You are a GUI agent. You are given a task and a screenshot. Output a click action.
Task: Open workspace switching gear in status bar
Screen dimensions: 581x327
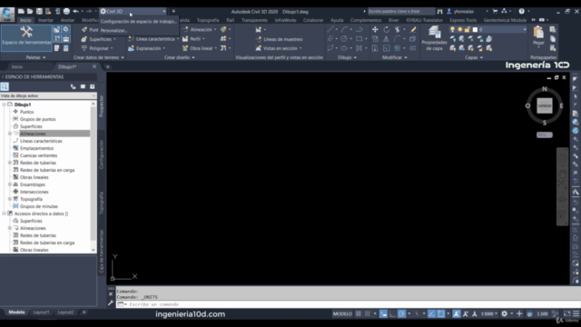point(505,313)
